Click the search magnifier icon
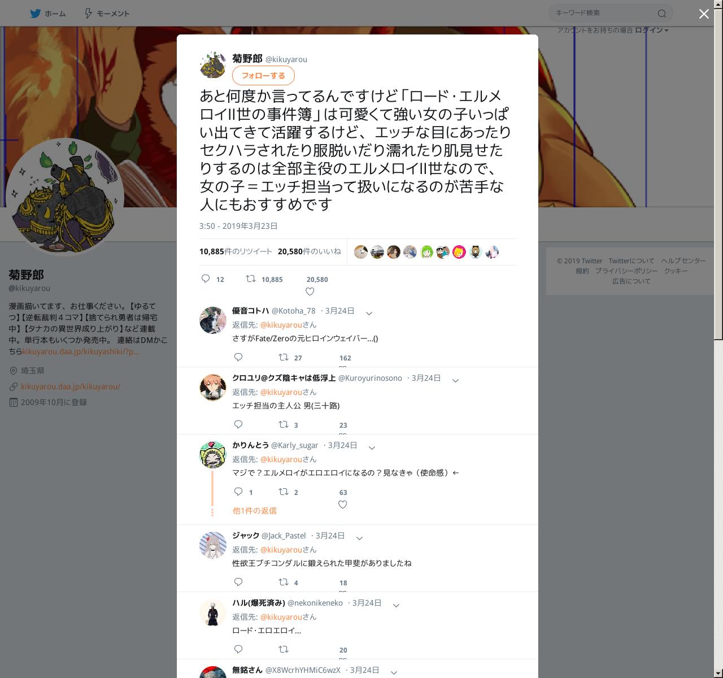723x678 pixels. (662, 14)
